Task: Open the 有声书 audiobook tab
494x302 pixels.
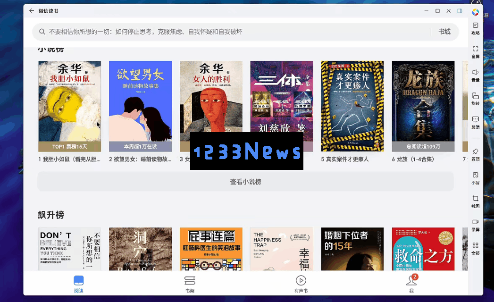Action: pos(301,284)
